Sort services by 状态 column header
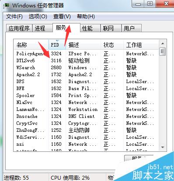The width and height of the screenshot is (174, 181). 112,45
